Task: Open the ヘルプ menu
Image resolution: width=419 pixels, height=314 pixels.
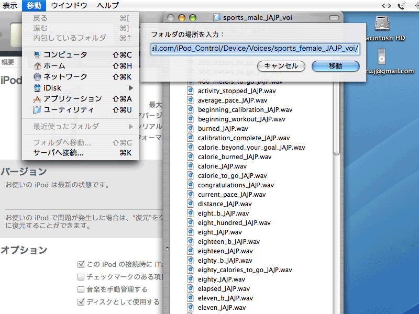Action: 108,5
